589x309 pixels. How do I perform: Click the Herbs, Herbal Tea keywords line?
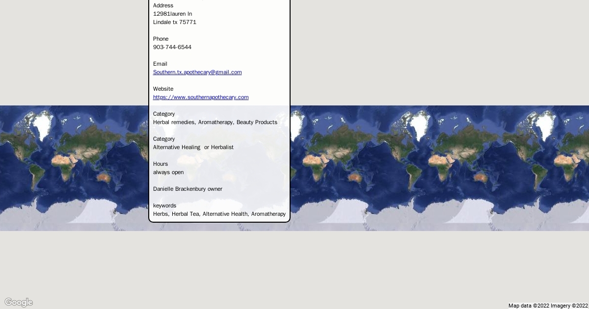pyautogui.click(x=219, y=214)
